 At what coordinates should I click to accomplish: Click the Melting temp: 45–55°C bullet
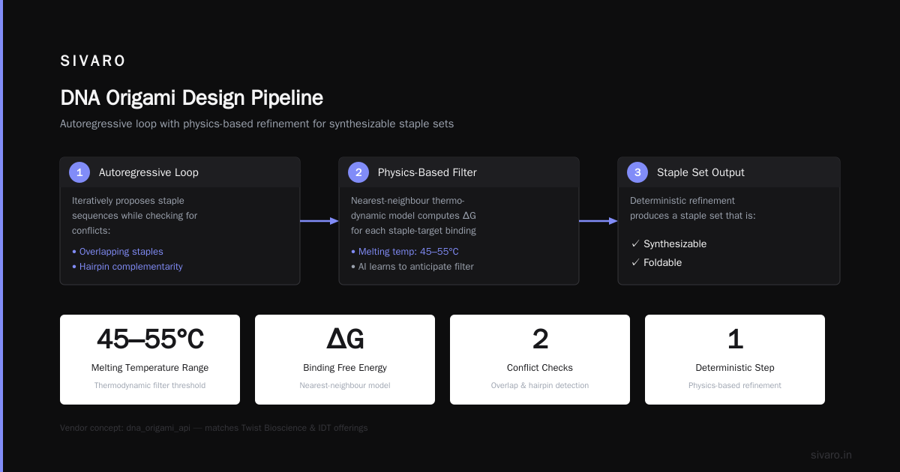point(405,252)
